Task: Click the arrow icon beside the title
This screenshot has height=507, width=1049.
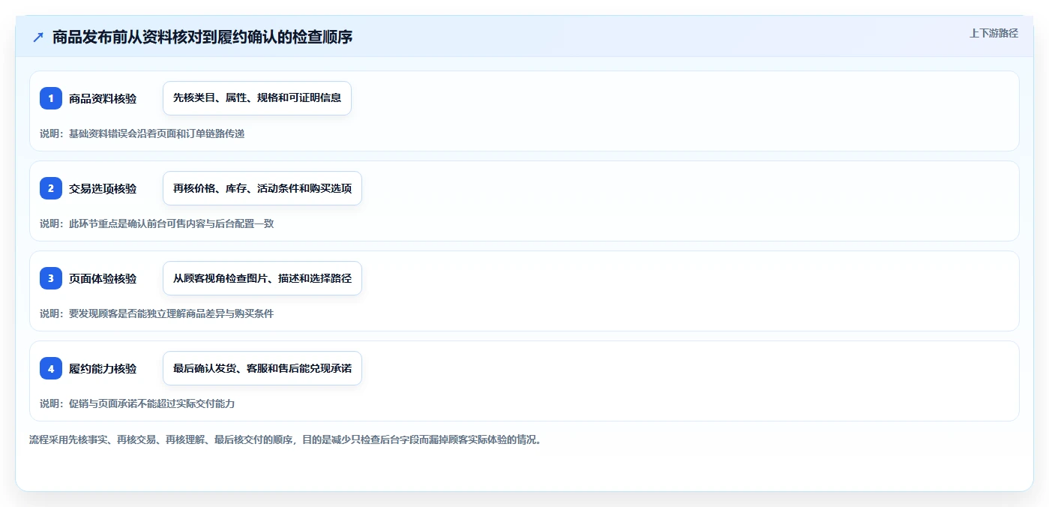Action: 38,37
